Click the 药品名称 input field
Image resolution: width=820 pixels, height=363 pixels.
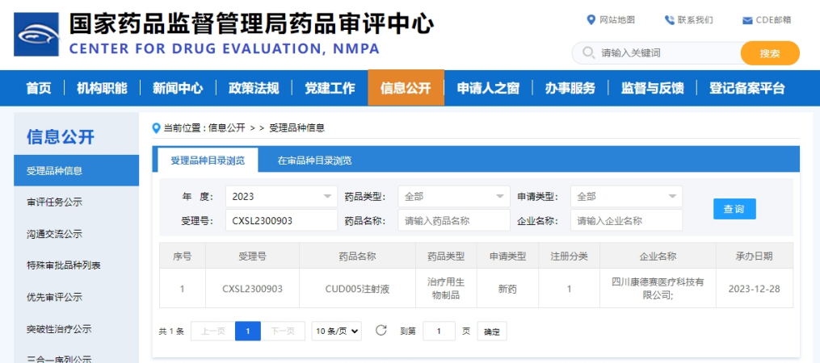coord(454,220)
